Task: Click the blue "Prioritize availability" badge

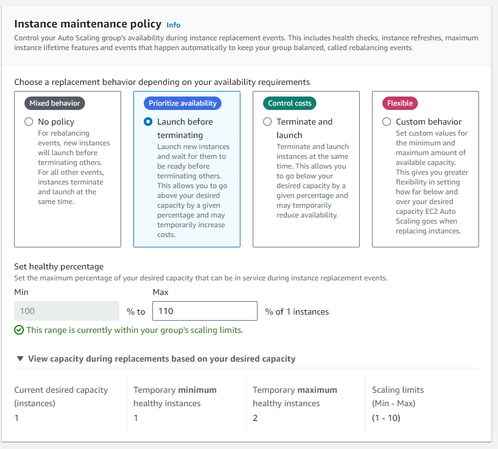Action: coord(182,103)
